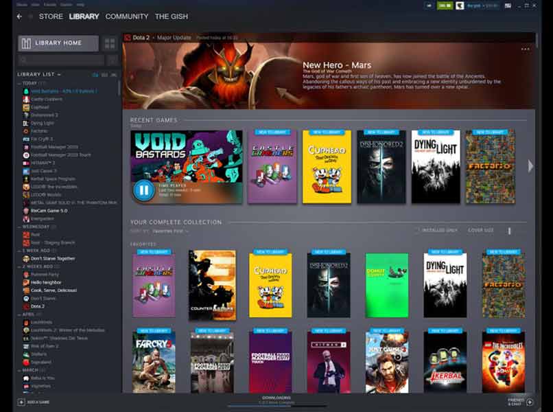The width and height of the screenshot is (553, 412).
Task: Open the New Hero - Mars news banner
Action: click(328, 76)
